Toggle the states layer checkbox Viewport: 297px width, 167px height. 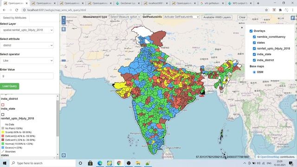point(254,43)
